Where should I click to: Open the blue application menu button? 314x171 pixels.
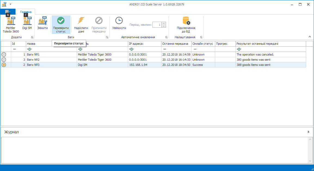click(x=8, y=12)
